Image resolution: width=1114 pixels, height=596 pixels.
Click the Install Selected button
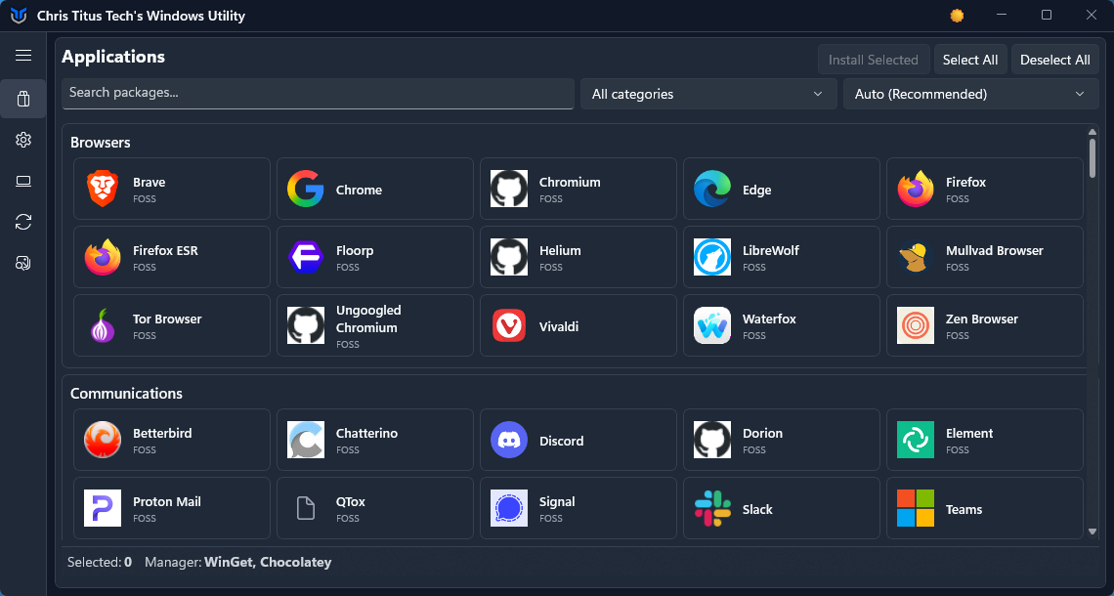pos(874,60)
